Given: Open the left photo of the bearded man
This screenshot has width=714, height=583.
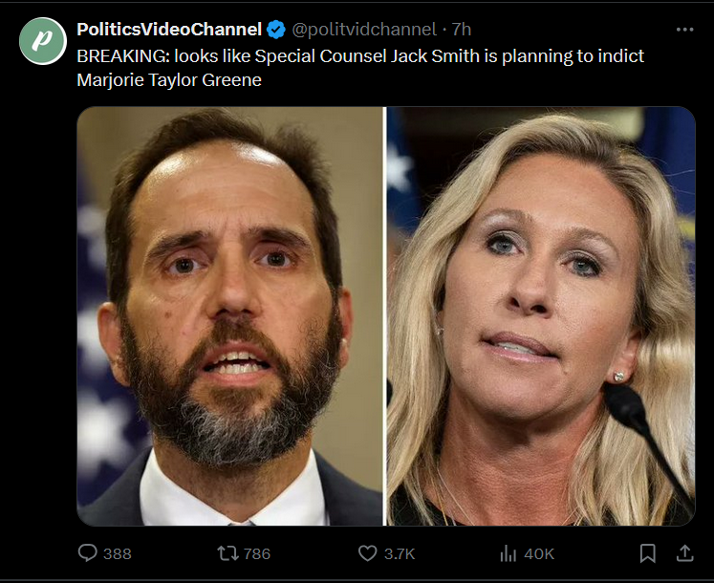Looking at the screenshot, I should tap(229, 315).
